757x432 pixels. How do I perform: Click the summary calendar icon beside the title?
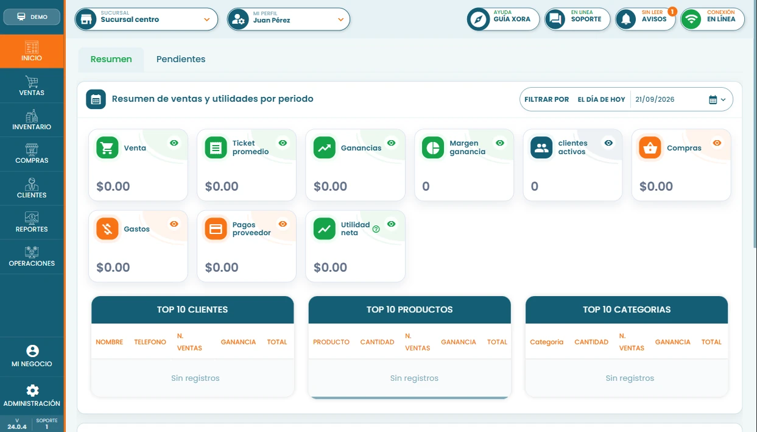coord(96,99)
